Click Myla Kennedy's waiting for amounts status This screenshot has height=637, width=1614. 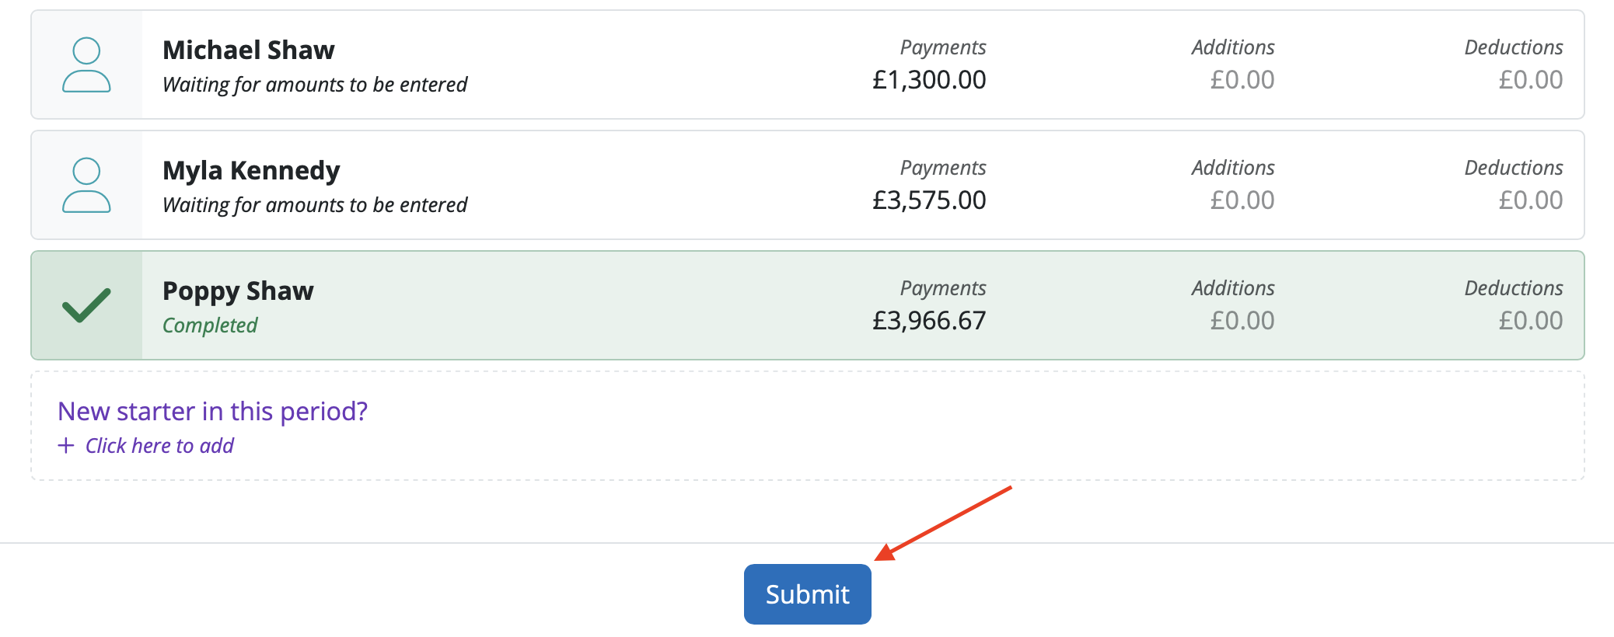tap(315, 205)
